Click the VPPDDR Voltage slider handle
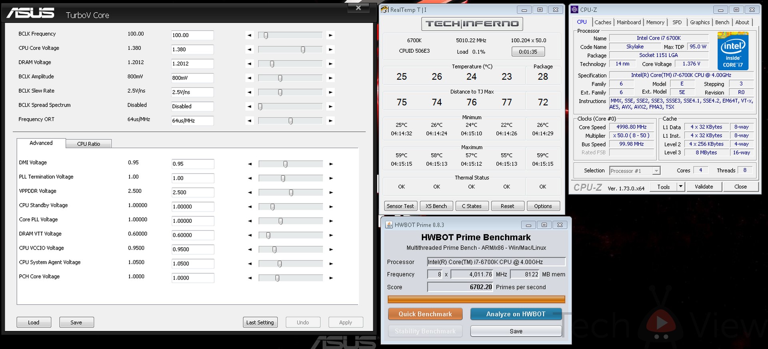Image resolution: width=768 pixels, height=349 pixels. coord(291,192)
